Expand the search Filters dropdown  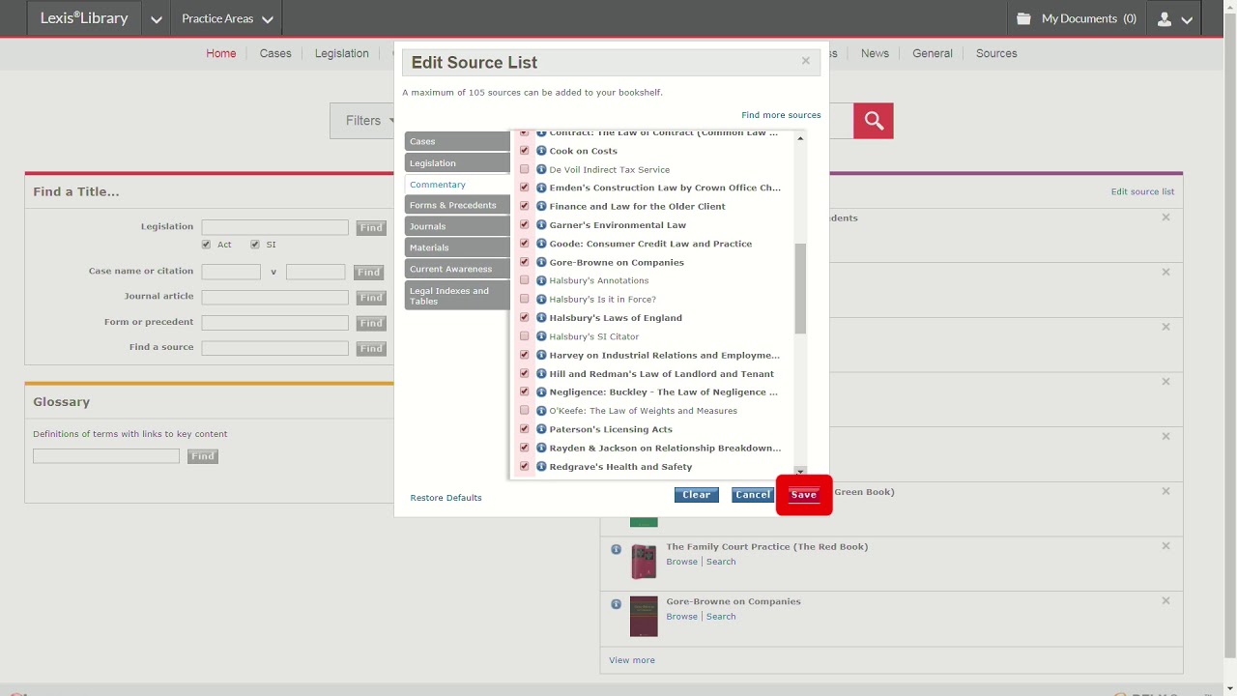[364, 121]
